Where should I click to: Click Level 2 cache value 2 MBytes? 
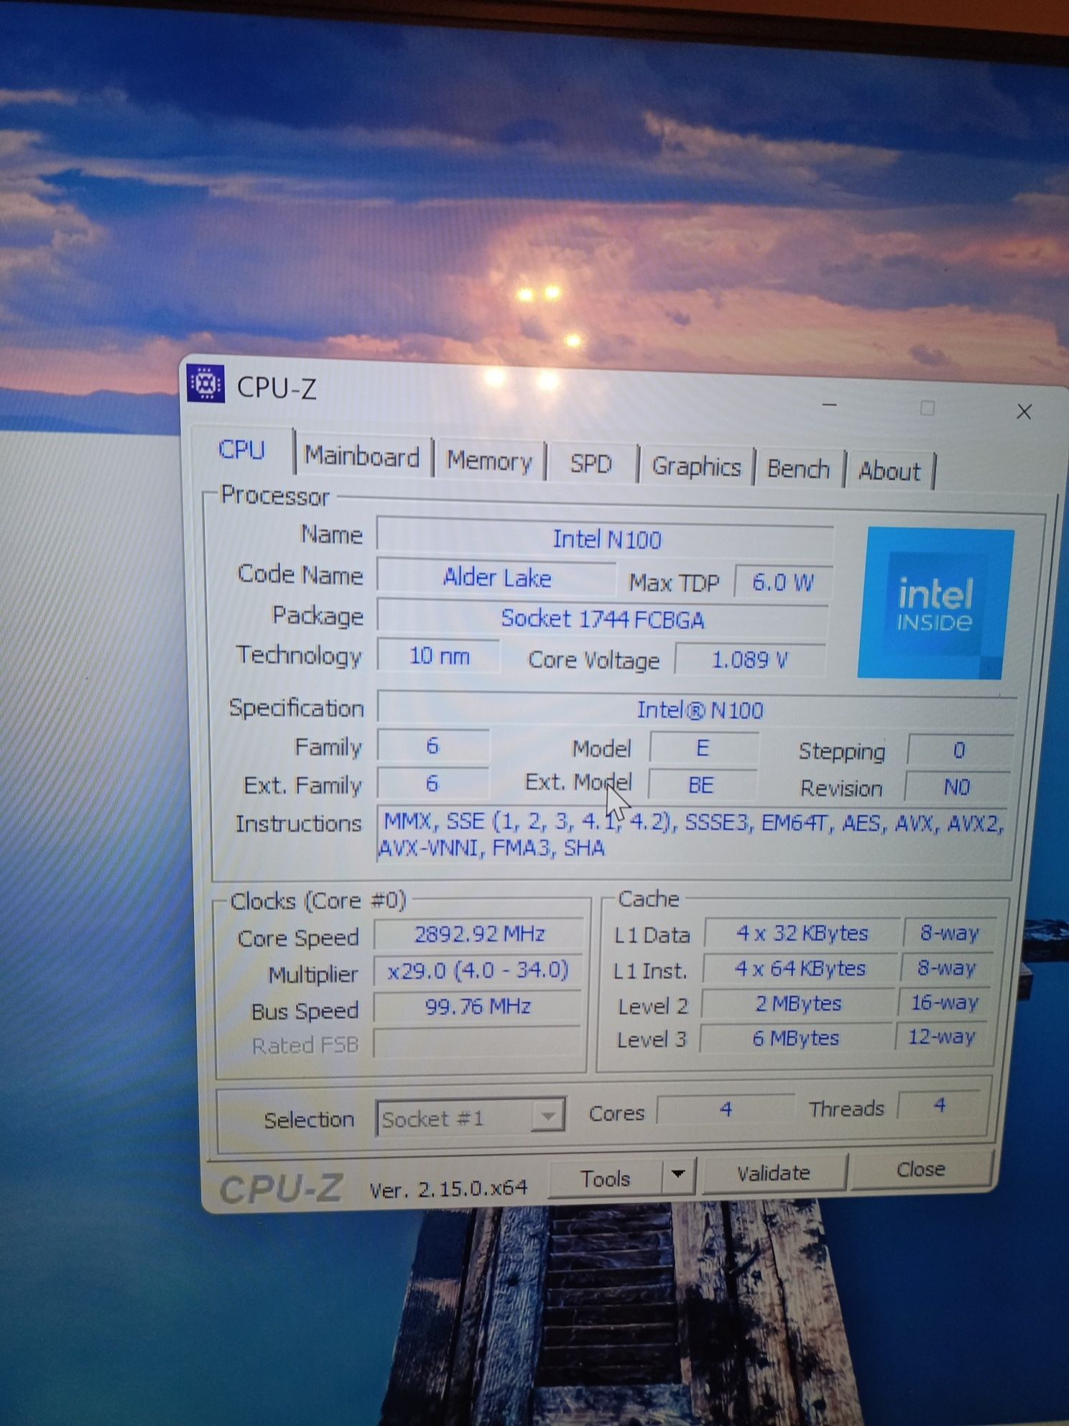798,1003
